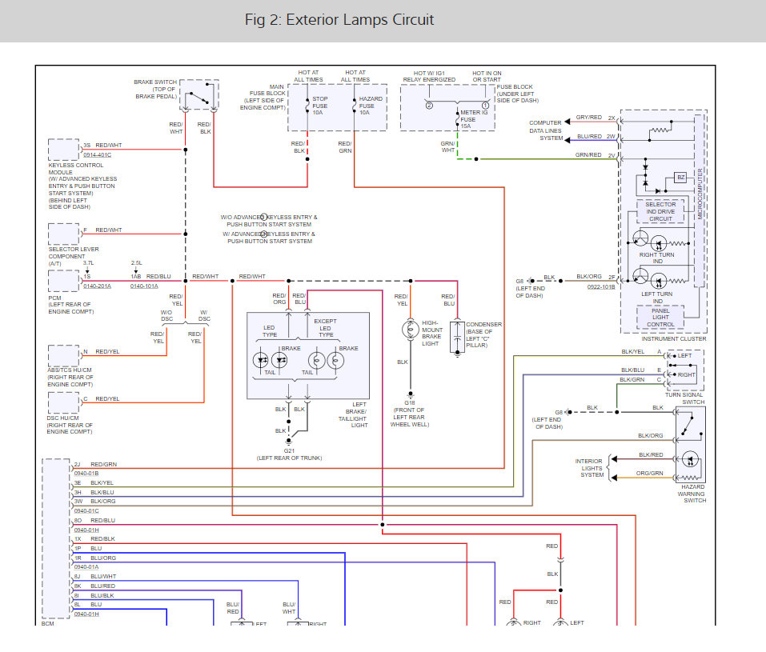The height and width of the screenshot is (652, 766).
Task: Click the vertical MICROCOMPUTER label
Action: pos(700,194)
